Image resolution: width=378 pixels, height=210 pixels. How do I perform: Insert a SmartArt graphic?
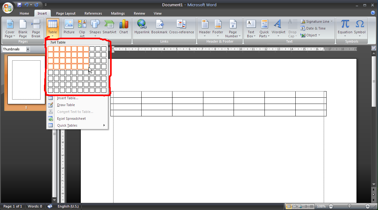point(109,27)
